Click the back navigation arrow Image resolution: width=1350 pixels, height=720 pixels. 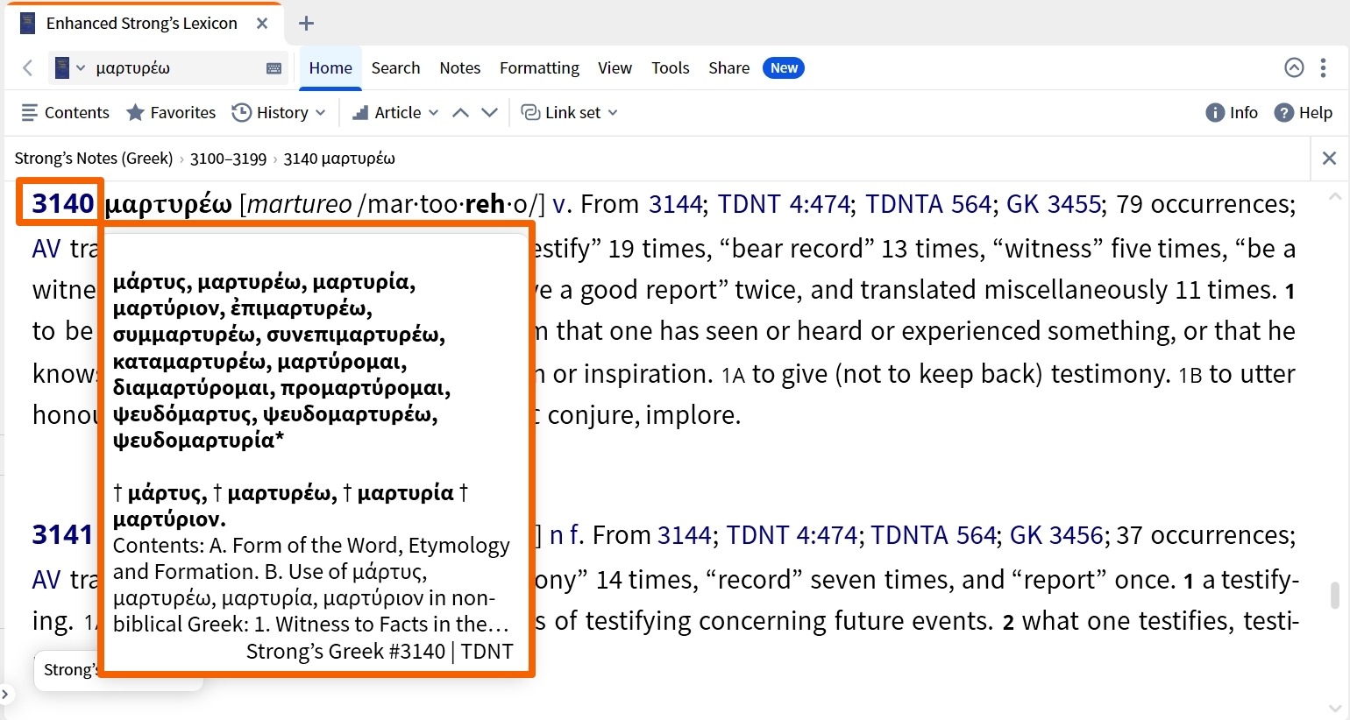[x=28, y=67]
